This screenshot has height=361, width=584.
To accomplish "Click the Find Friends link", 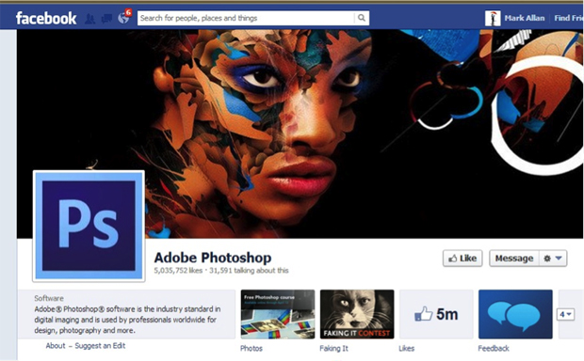I will coord(569,18).
